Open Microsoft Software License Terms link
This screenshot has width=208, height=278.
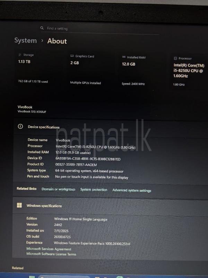coord(51,254)
